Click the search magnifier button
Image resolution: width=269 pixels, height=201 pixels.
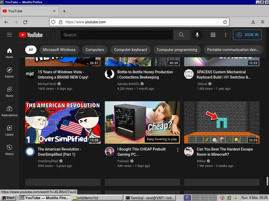[x=181, y=35]
